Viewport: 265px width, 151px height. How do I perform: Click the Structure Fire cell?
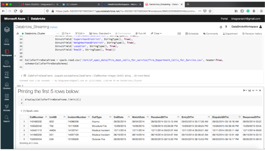tap(99, 126)
